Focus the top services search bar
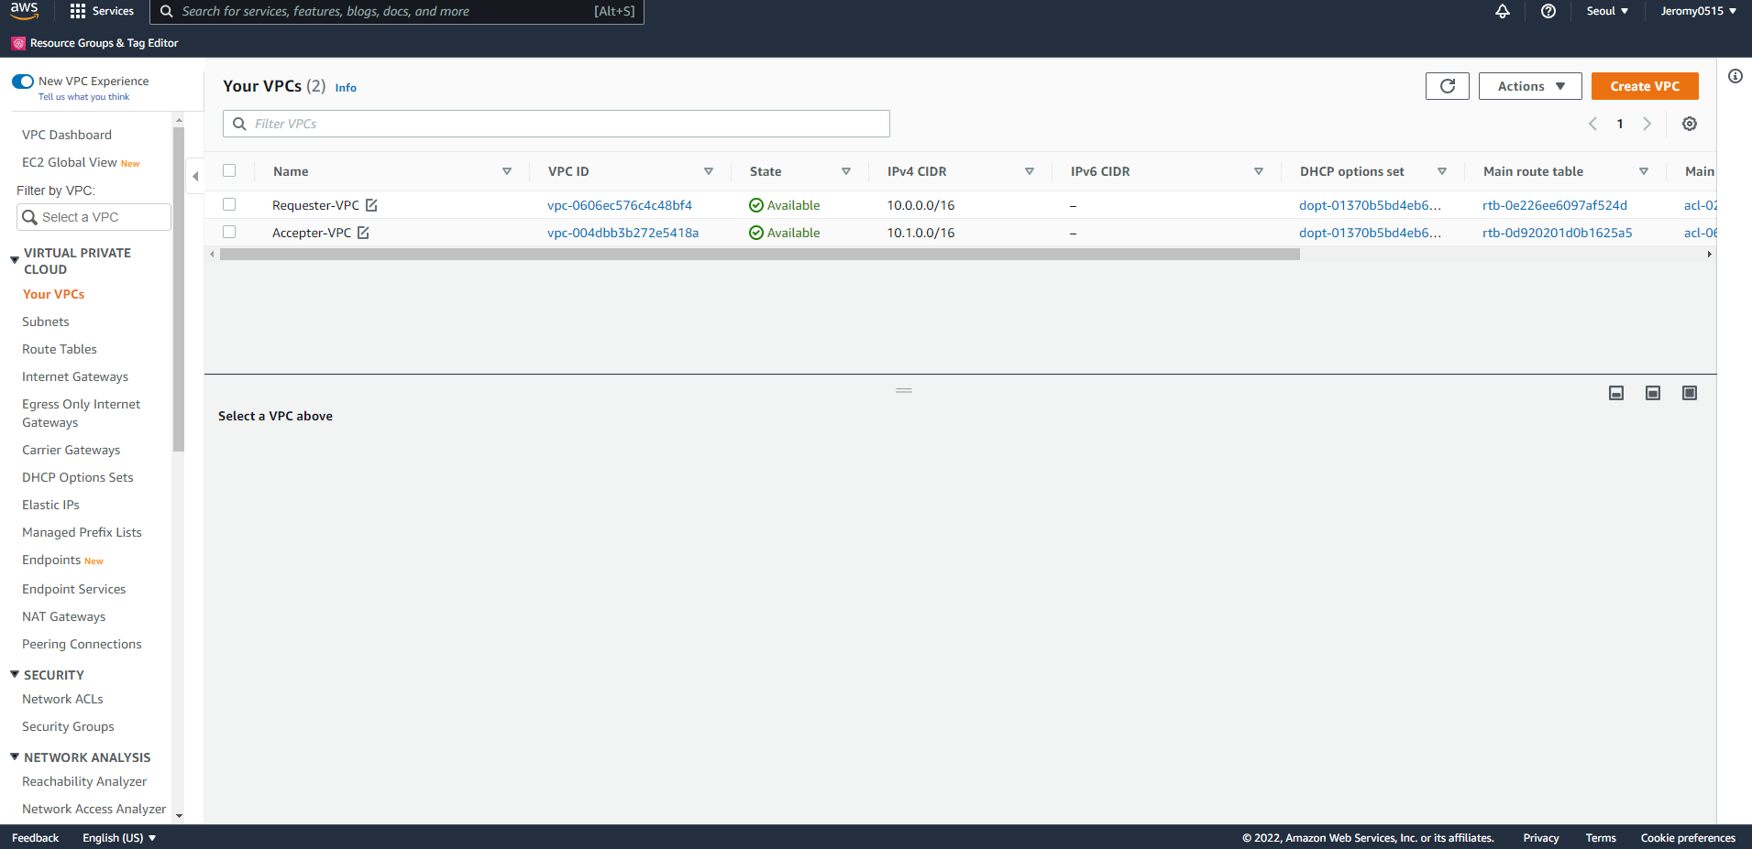This screenshot has width=1752, height=849. click(397, 11)
